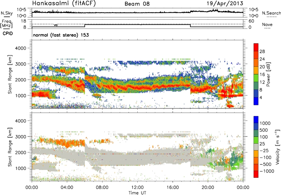Click the red bottom segment of the velocity colorbar
The image size is (281, 195).
coord(256,174)
